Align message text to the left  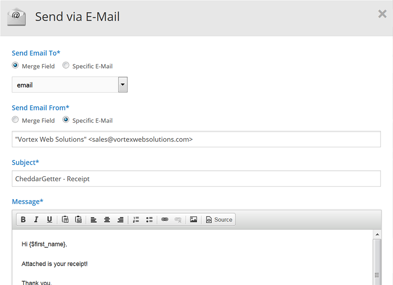94,220
